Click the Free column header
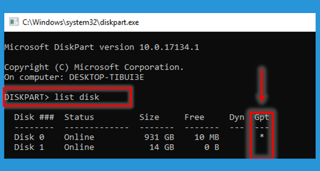This screenshot has width=320, height=171. pos(194,117)
